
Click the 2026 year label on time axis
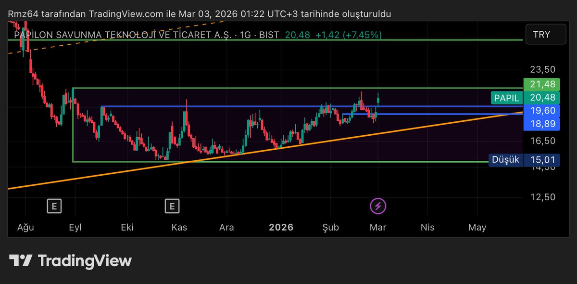click(x=281, y=227)
